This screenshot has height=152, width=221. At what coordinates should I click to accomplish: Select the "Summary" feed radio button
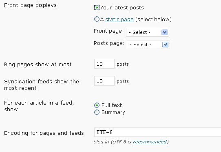[x=97, y=112]
